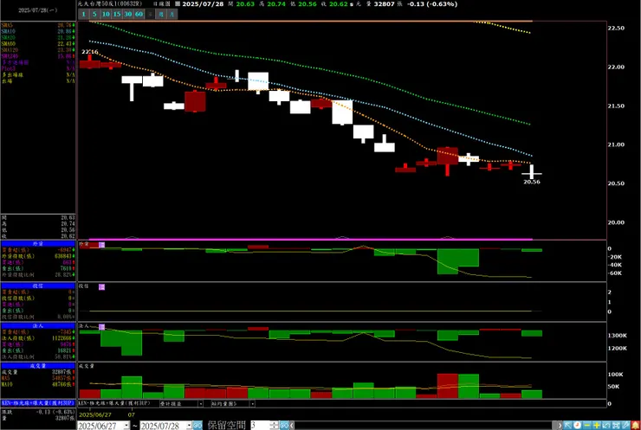The width and height of the screenshot is (641, 430).
Task: Click the purple marker in 法人 panel
Action: pyautogui.click(x=102, y=327)
